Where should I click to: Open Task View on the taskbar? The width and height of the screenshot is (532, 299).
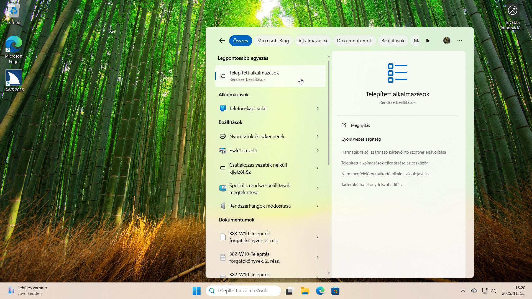[289, 291]
